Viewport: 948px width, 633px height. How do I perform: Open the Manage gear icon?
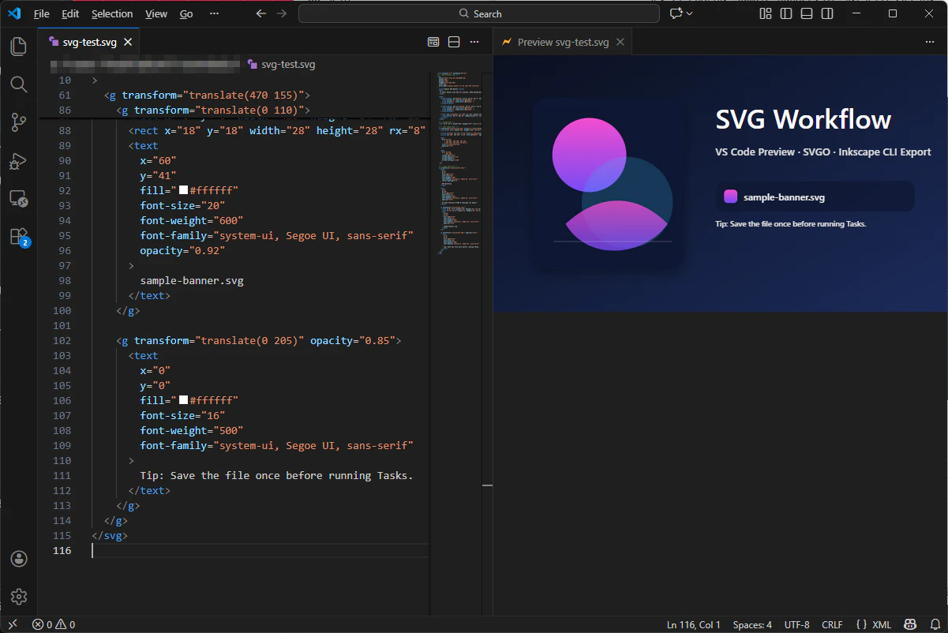click(19, 597)
